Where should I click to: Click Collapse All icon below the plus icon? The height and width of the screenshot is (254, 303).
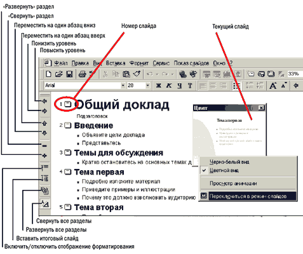[44, 168]
